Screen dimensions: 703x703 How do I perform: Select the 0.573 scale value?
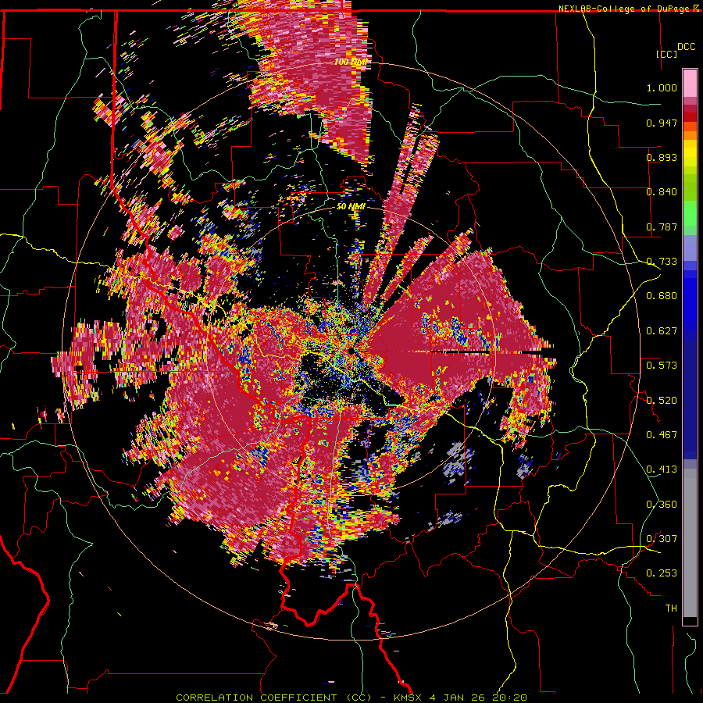(x=662, y=366)
